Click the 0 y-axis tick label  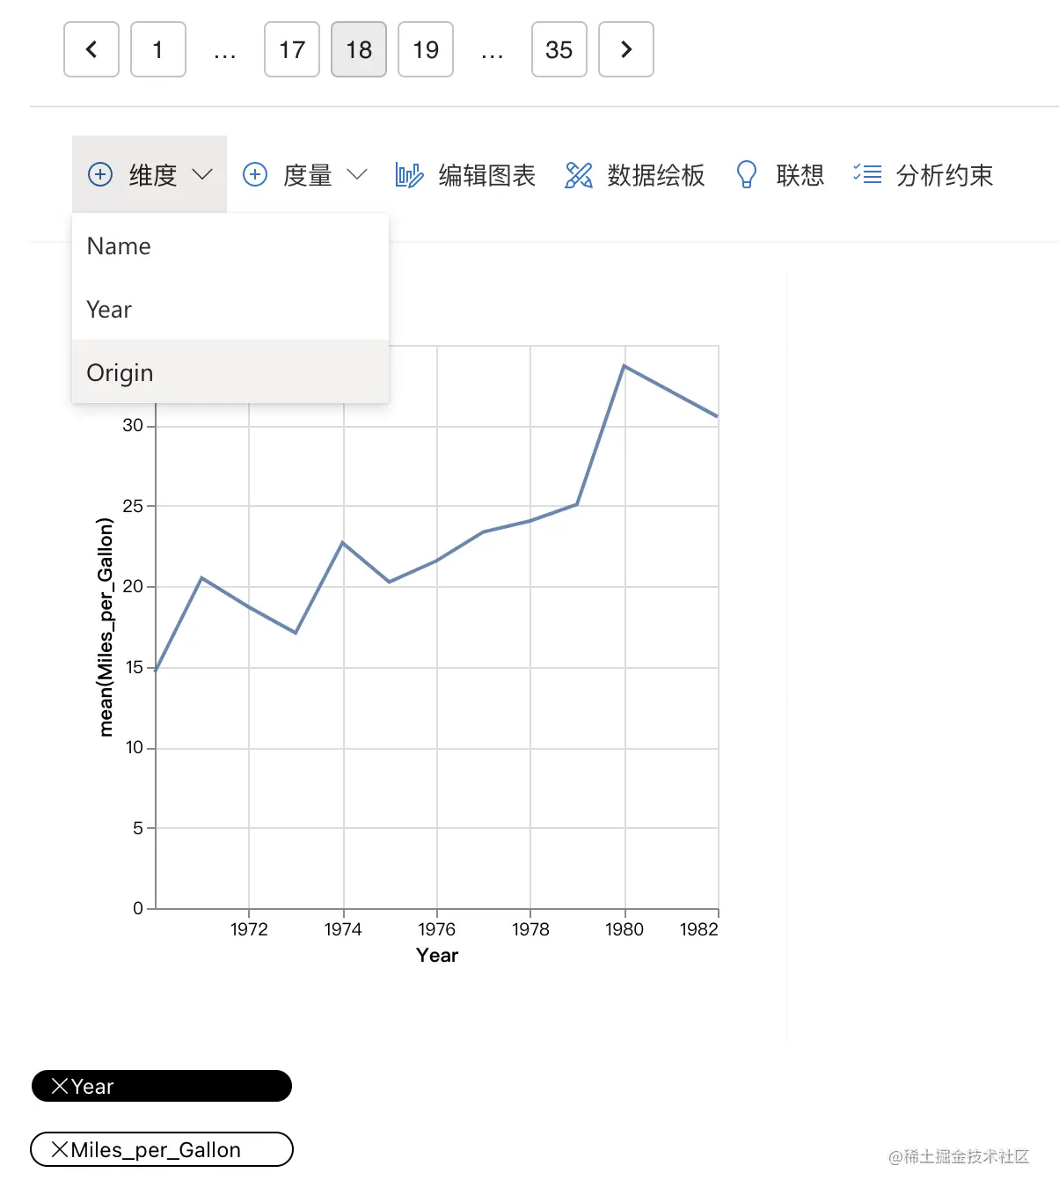[x=138, y=908]
